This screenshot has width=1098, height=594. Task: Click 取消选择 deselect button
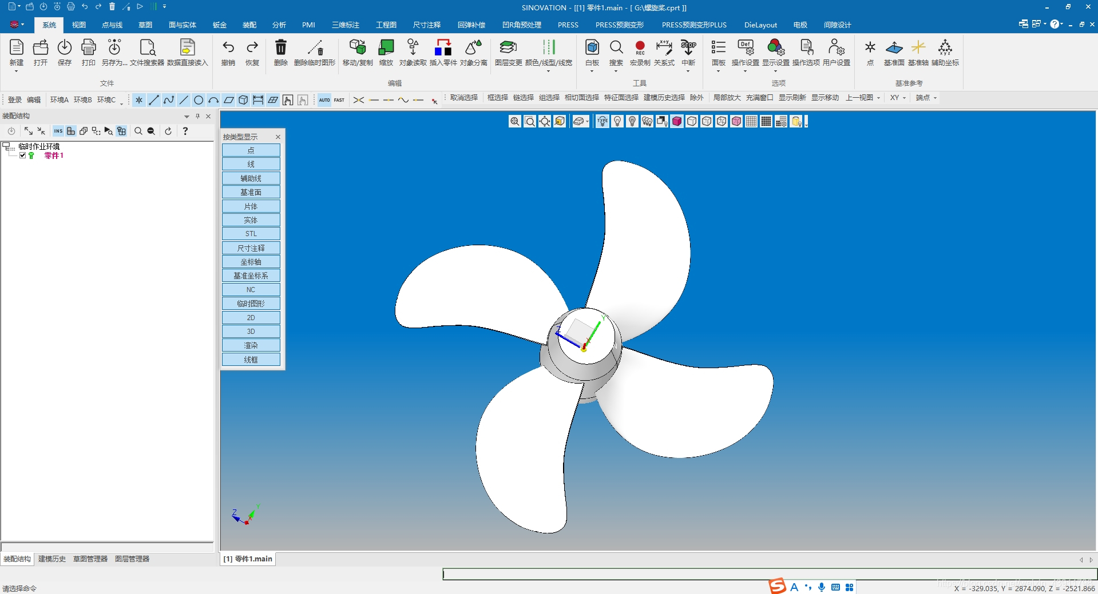tap(464, 98)
